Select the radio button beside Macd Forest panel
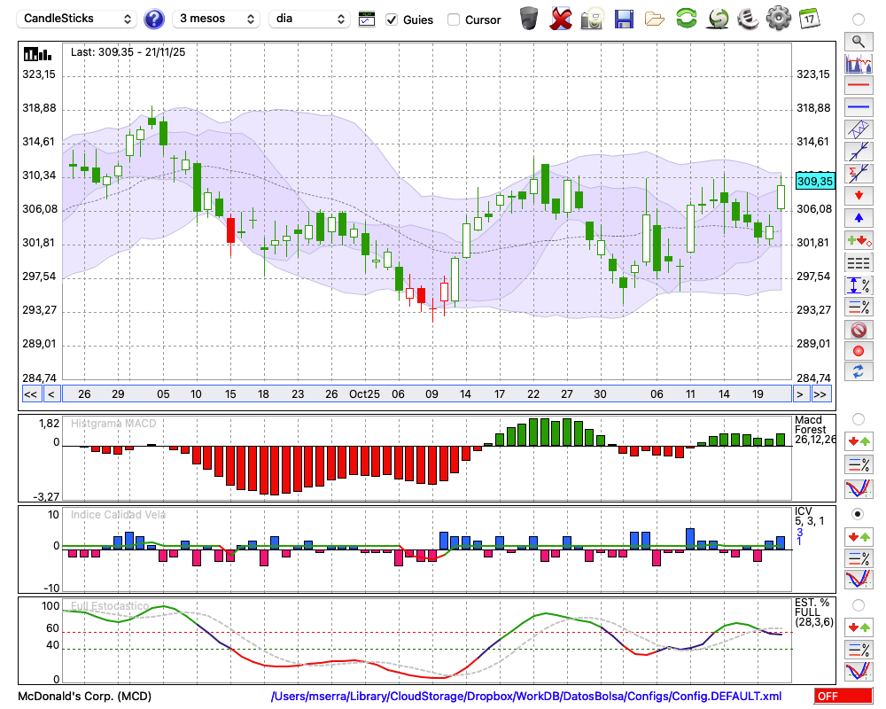 (x=858, y=418)
